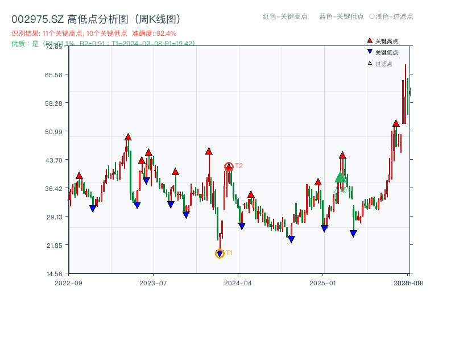Viewport: 455px width, 341px height.
Task: Click the blue triangle low marker near 2024-04
Action: coord(241,226)
